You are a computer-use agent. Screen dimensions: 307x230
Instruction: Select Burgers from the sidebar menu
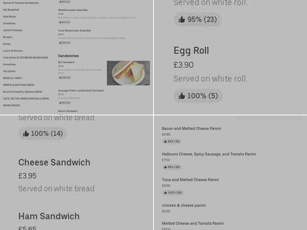(x=8, y=37)
